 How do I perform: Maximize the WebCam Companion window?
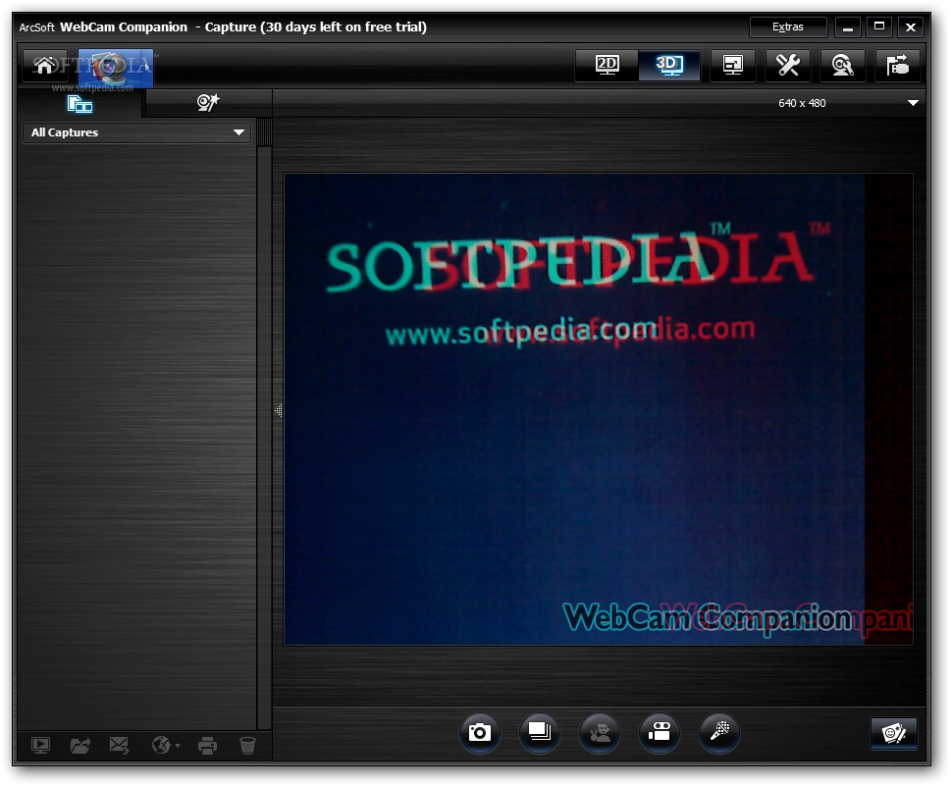(x=878, y=27)
